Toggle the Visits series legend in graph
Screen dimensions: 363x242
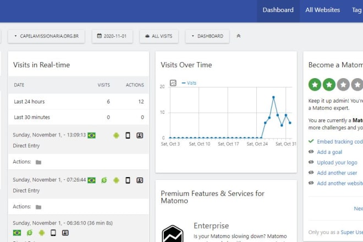click(x=189, y=83)
